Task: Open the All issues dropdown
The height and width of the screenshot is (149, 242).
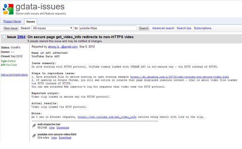Action: [x=52, y=28]
